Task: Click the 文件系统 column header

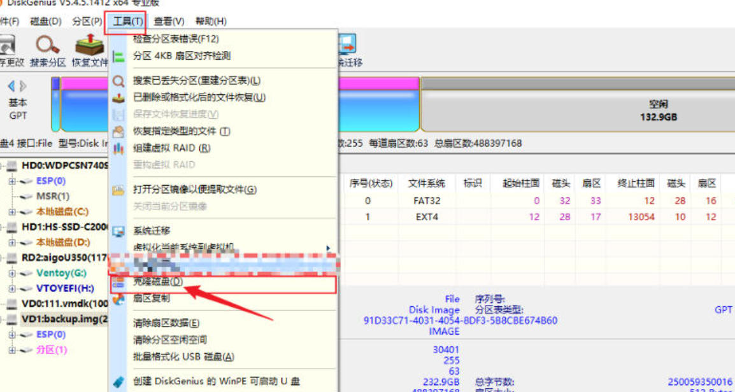Action: tap(426, 183)
